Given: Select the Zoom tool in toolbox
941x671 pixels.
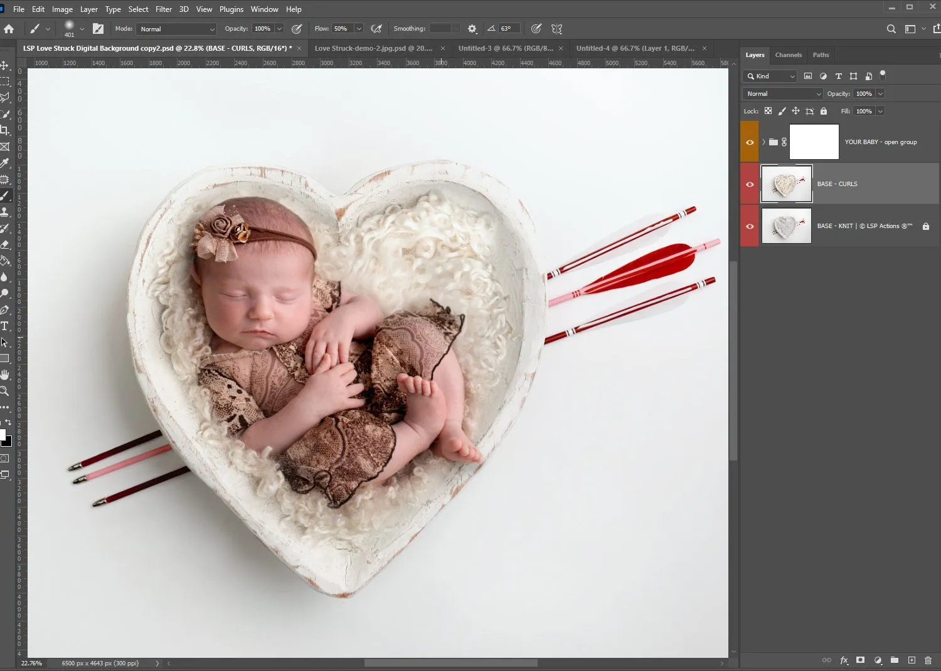Looking at the screenshot, I should tap(4, 391).
